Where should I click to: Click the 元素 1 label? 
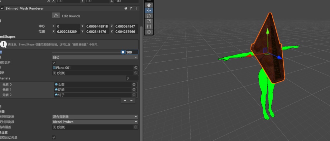pos(7,90)
